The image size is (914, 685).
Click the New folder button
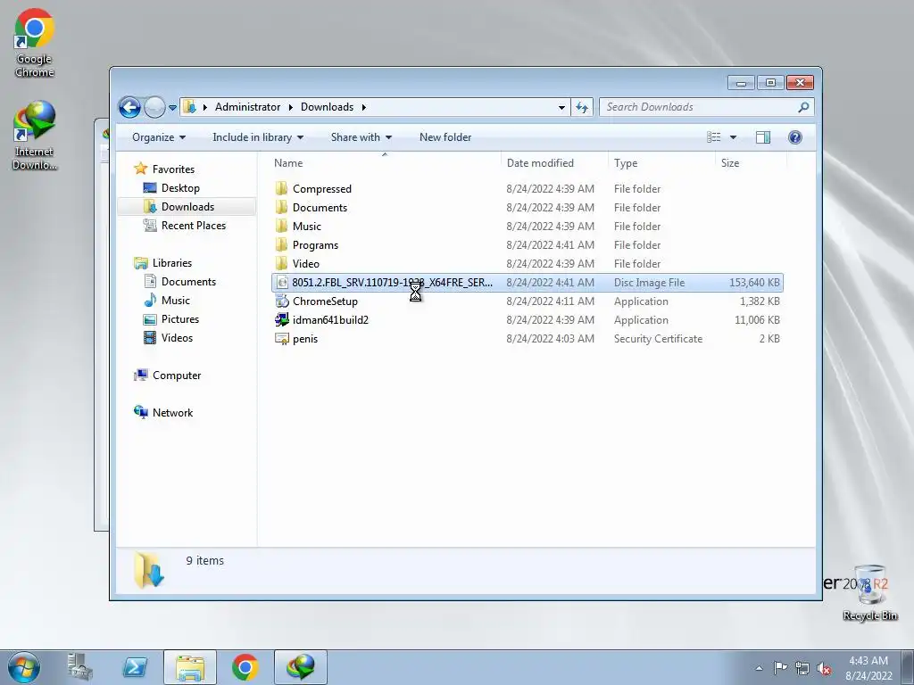point(445,137)
